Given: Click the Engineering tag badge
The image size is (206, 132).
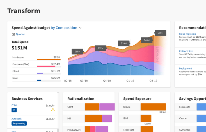Looking at the screenshot, I should tap(19, 123).
